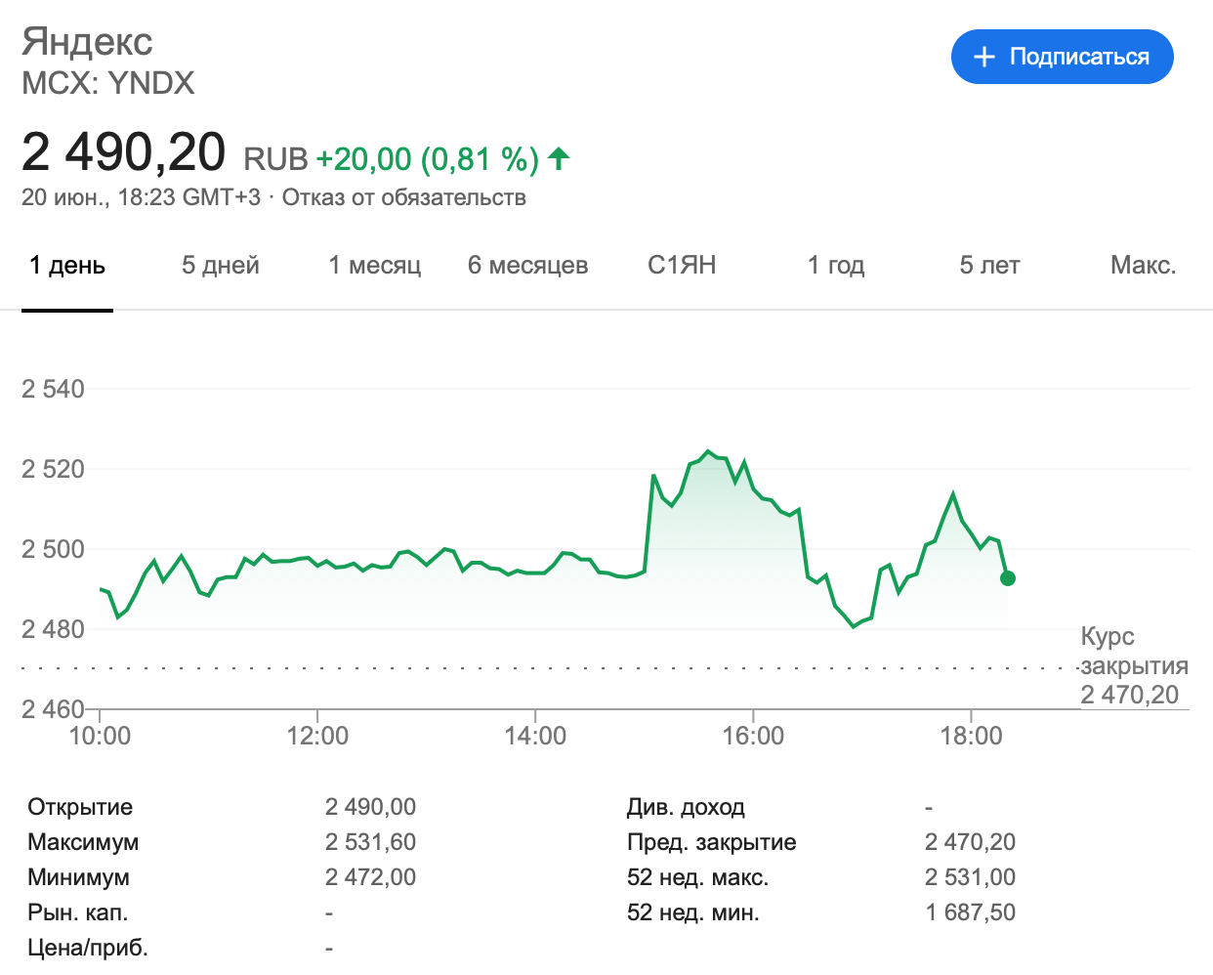
Task: Click the 18:00 time axis label
Action: coord(971,736)
